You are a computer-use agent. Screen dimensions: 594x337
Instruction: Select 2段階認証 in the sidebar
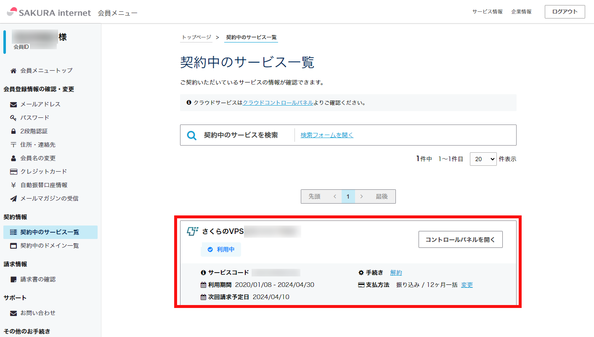pyautogui.click(x=34, y=131)
